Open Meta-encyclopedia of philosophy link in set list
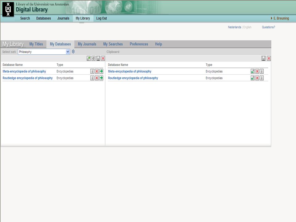 pos(24,71)
